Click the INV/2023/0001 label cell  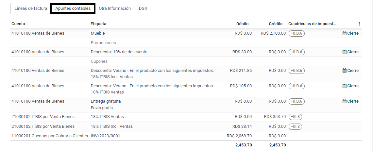105,136
